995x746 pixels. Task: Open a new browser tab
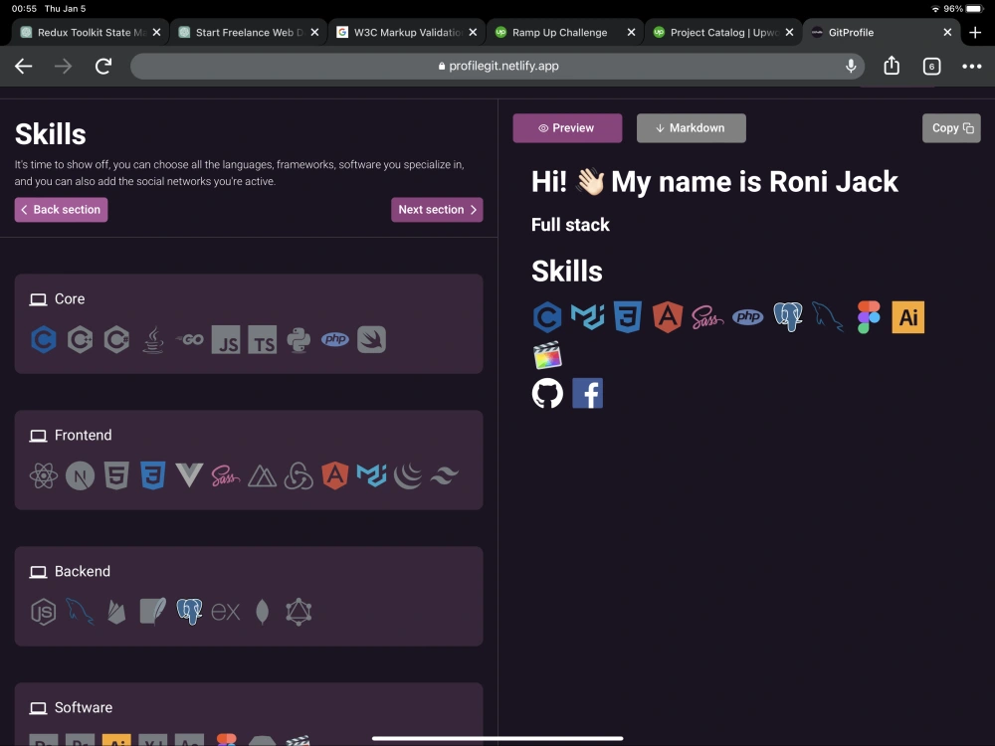click(975, 33)
